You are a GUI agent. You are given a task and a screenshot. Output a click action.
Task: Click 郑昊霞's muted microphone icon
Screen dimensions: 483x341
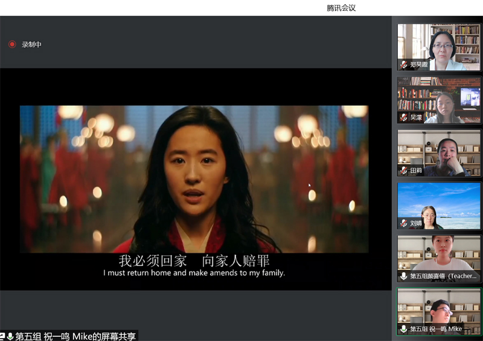(404, 65)
